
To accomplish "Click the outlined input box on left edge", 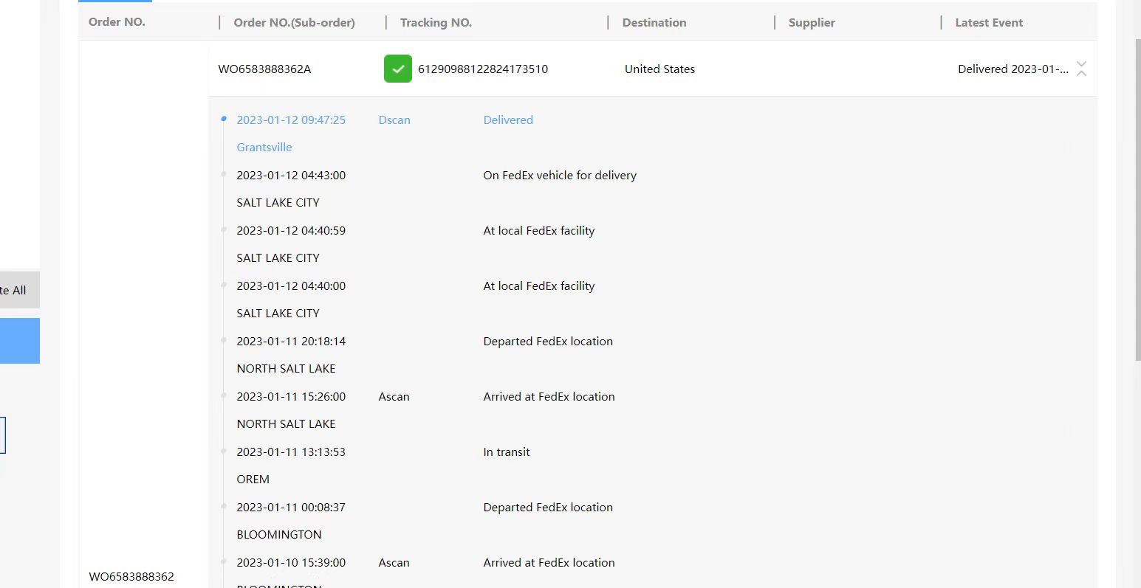I will (3, 435).
